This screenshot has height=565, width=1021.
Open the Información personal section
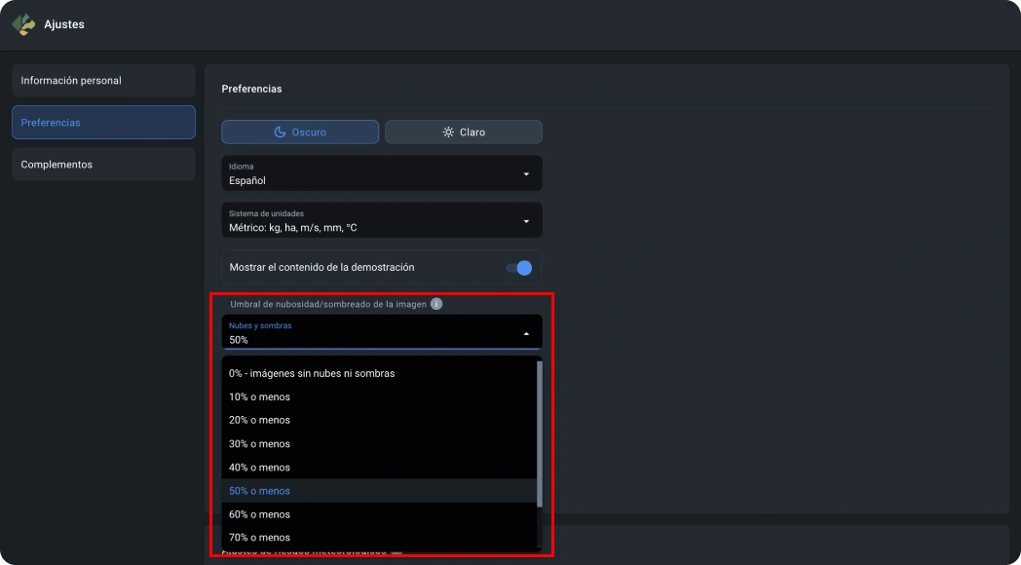pos(103,81)
